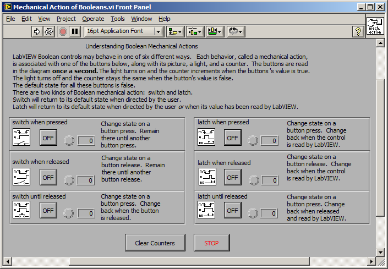Screen dimensions: 388x269
Task: Click the LabVIEW icon in title bar
Action: pos(8,7)
